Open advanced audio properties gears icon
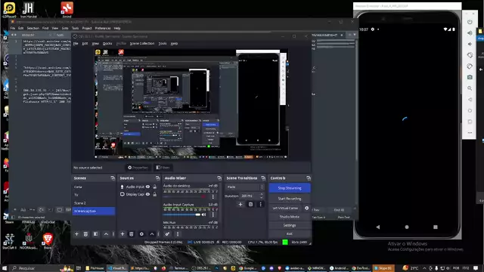This screenshot has height=272, width=484. point(167,234)
